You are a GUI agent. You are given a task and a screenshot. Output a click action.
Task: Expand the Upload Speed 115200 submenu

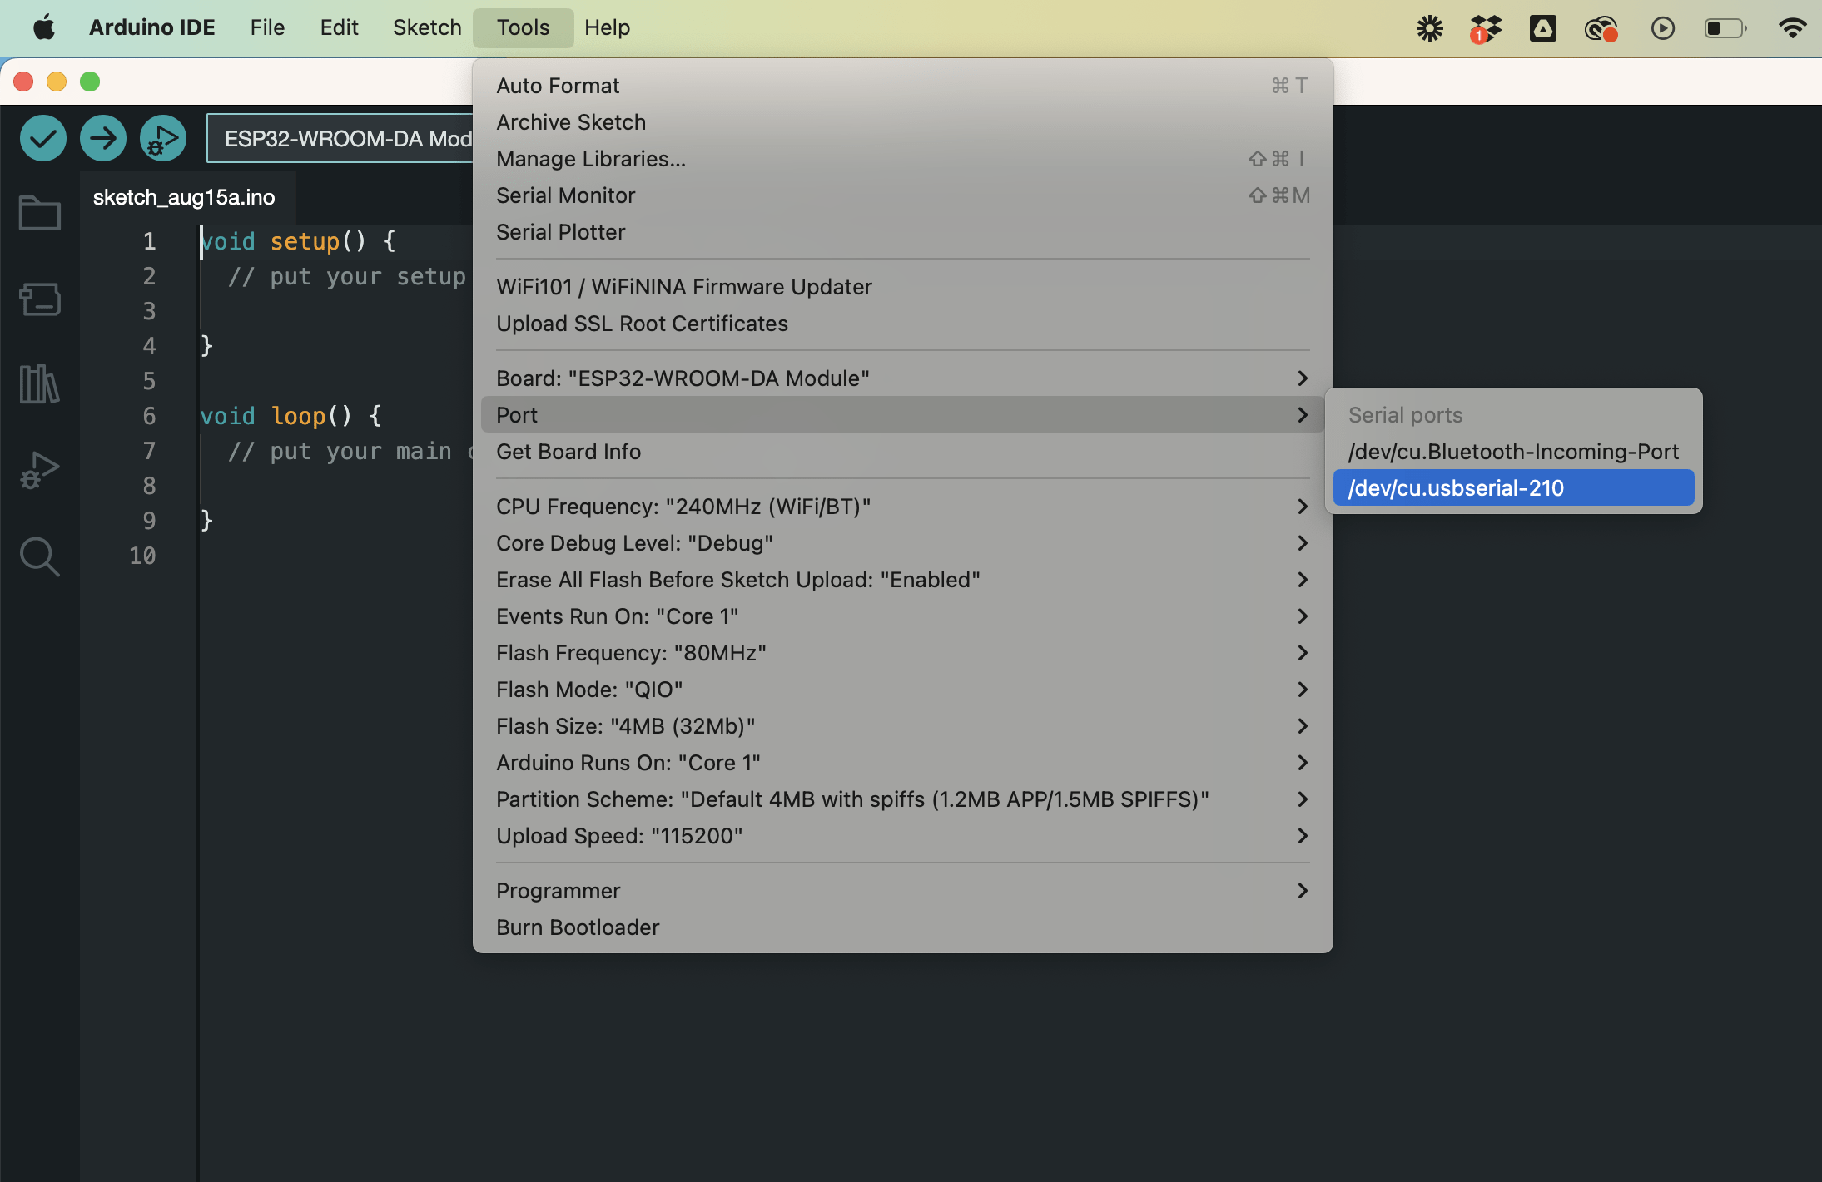(902, 836)
